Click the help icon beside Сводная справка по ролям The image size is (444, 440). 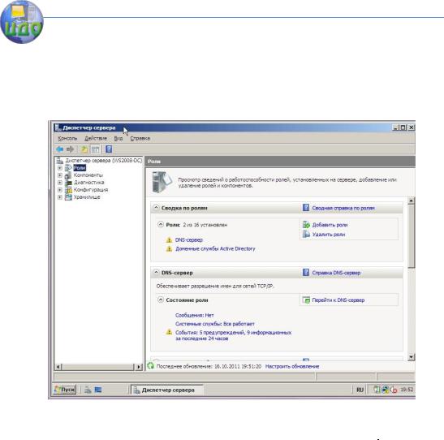pos(306,208)
